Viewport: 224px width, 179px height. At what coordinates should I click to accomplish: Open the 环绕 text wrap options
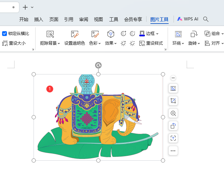(x=178, y=43)
